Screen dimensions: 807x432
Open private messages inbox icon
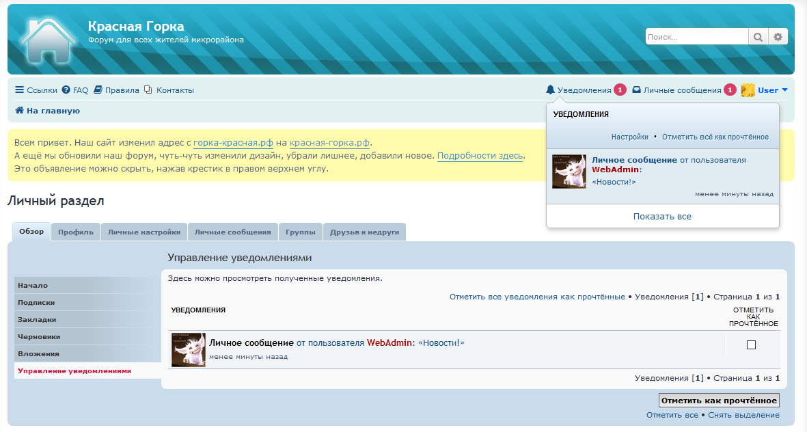click(x=636, y=90)
